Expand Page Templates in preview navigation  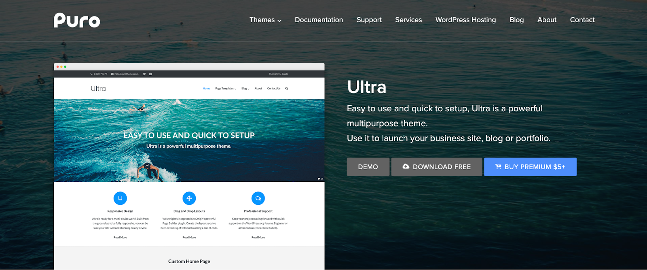click(226, 88)
